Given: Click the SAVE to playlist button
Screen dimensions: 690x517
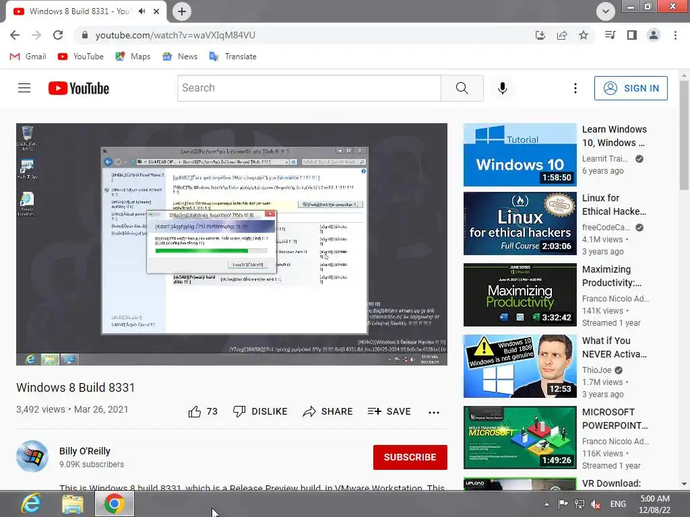Looking at the screenshot, I should 389,411.
